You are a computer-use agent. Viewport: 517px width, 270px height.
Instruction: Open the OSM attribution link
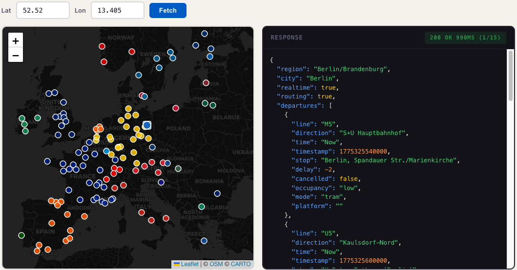[x=216, y=264]
